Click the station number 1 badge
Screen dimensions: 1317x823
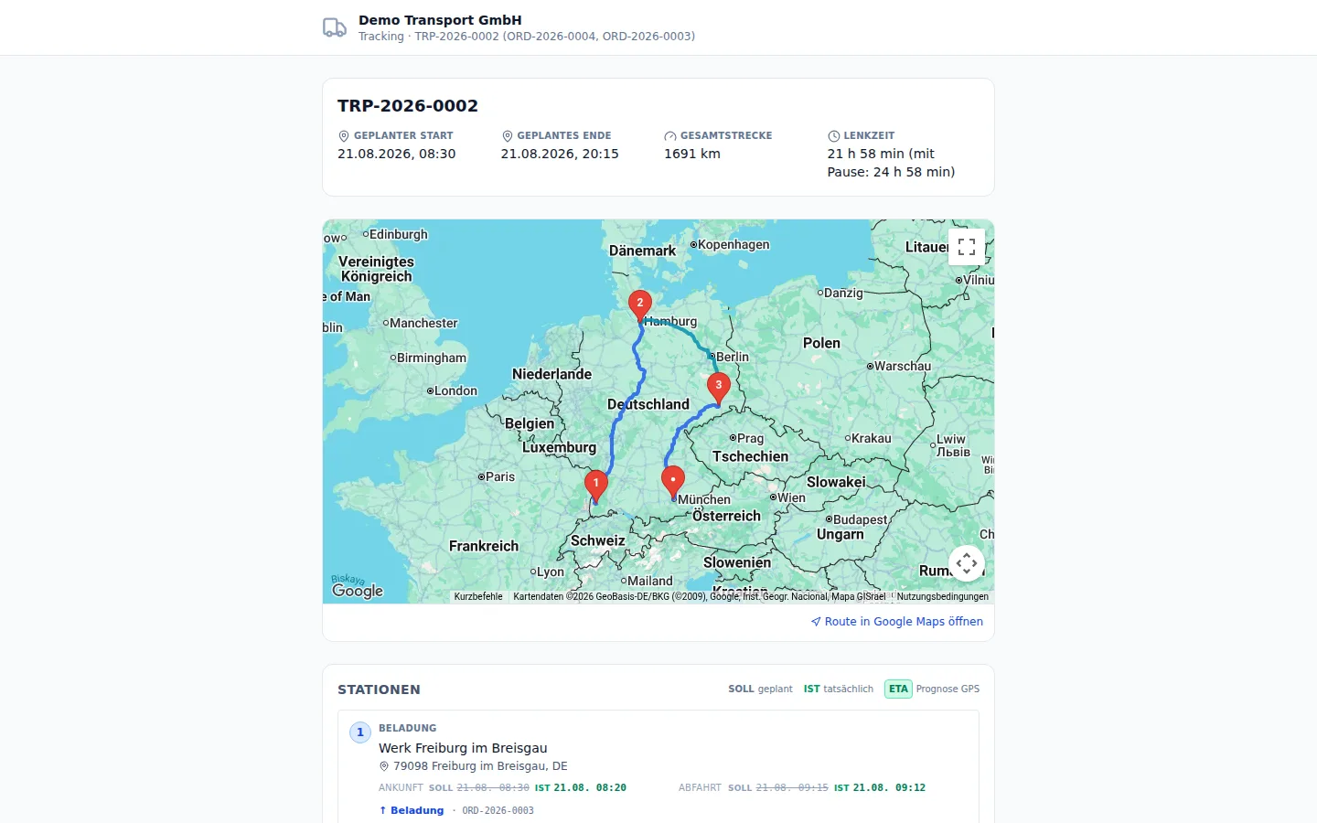click(360, 732)
